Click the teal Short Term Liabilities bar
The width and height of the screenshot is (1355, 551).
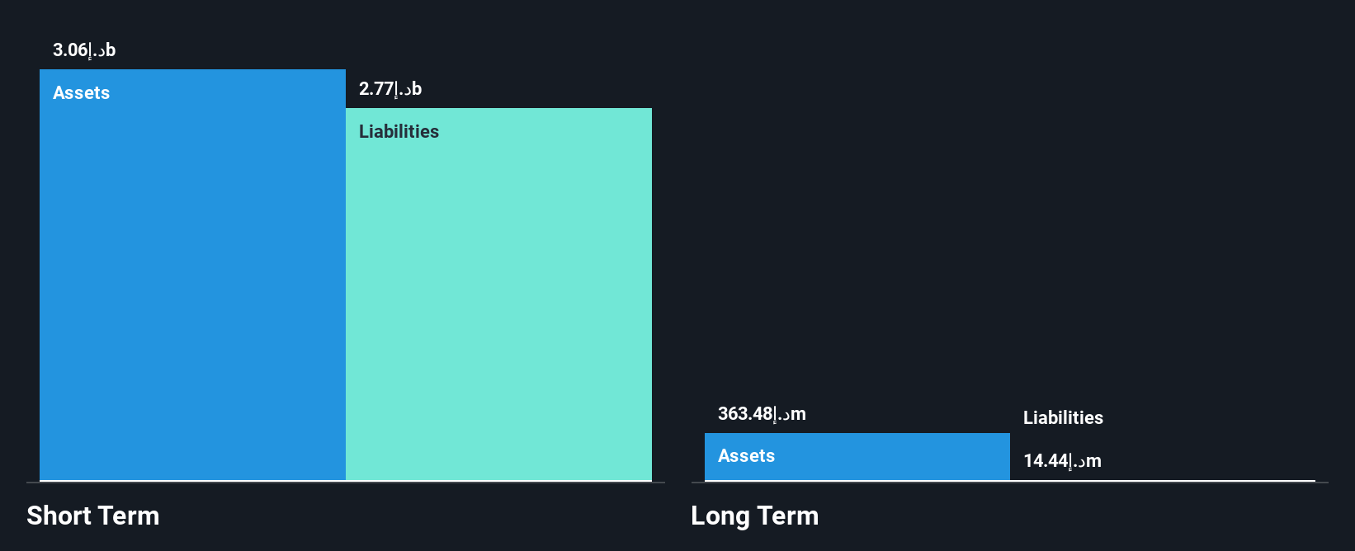[x=498, y=294]
